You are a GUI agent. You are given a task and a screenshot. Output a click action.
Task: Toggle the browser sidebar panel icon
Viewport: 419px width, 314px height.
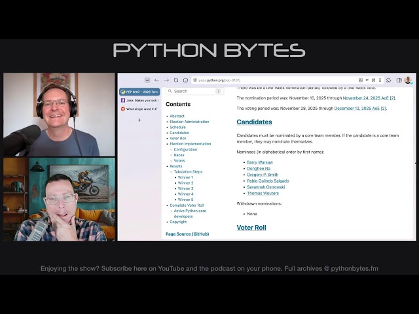[399, 80]
